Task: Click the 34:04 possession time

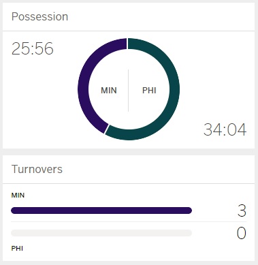Action: tap(225, 129)
